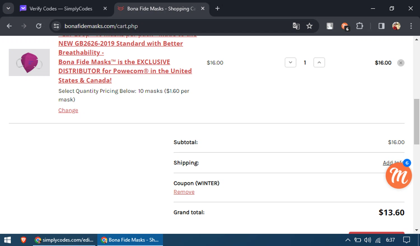Increase mask quantity with the up arrow
Viewport: 420px width, 246px height.
click(319, 62)
